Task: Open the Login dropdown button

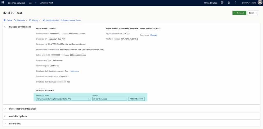Action: point(253,13)
